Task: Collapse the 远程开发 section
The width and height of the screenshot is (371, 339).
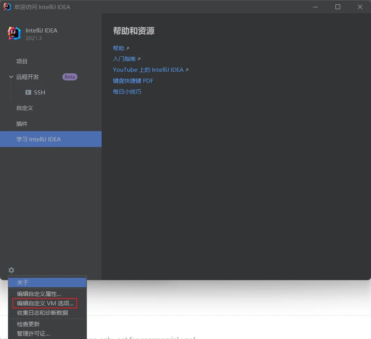Action: 11,77
